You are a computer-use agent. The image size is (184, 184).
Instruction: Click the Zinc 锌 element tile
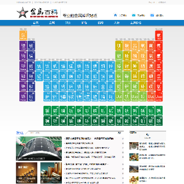(x=111, y=66)
